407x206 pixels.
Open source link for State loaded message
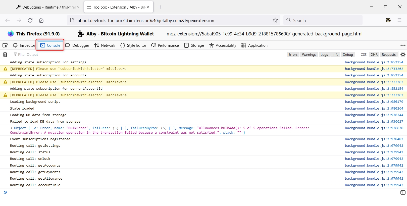coord(374,109)
